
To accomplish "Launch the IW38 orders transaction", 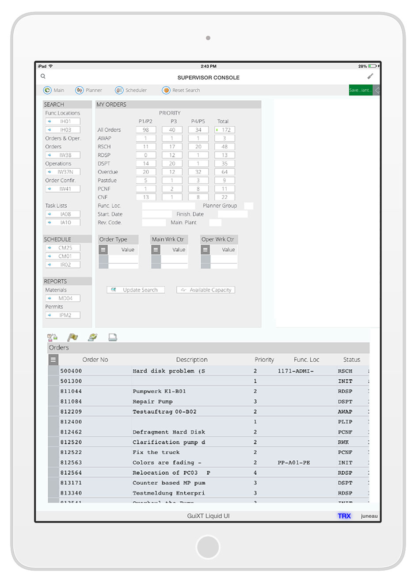I will click(x=63, y=155).
